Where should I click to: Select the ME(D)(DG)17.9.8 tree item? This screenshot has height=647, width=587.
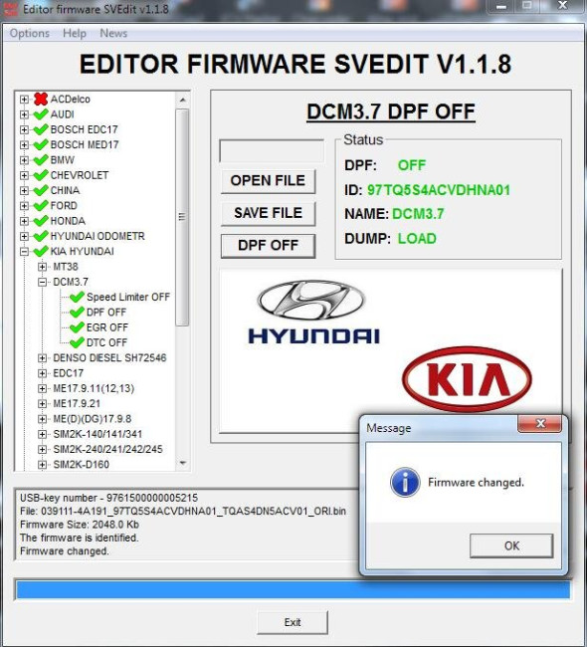point(92,419)
